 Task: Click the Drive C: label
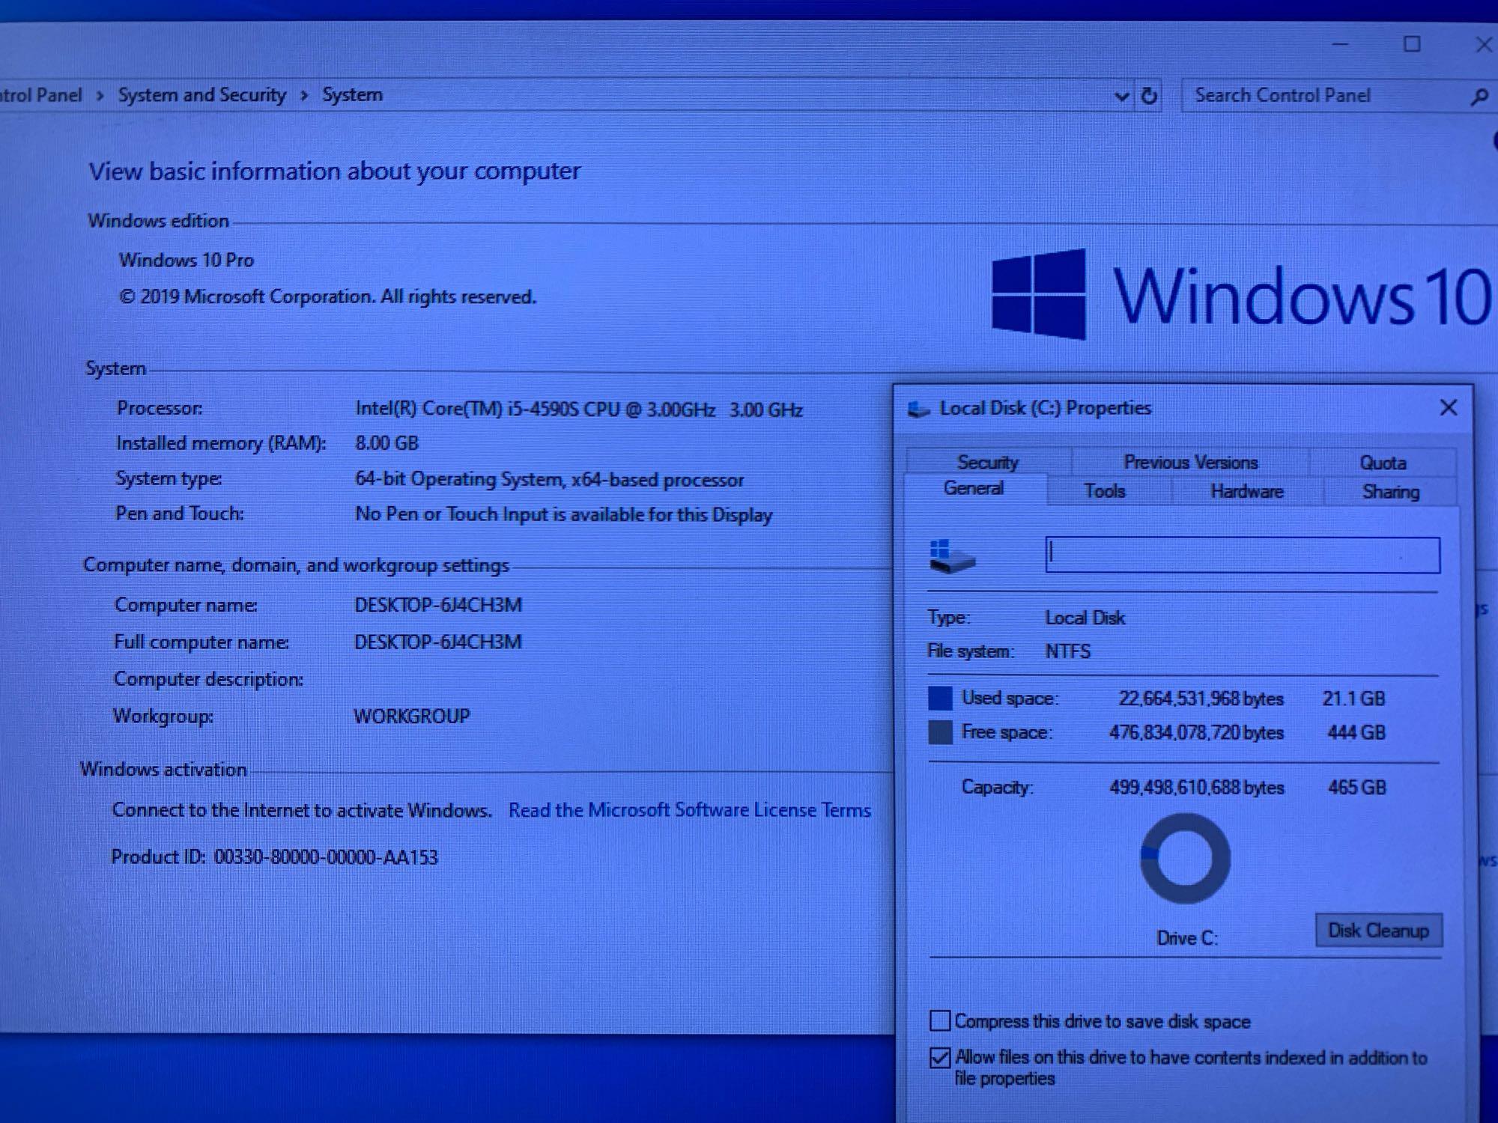click(1187, 938)
